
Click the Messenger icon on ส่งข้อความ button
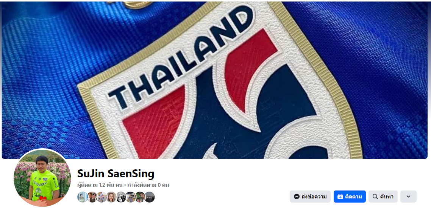click(297, 197)
